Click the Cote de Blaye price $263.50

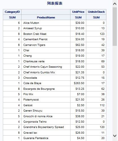coord(79,83)
